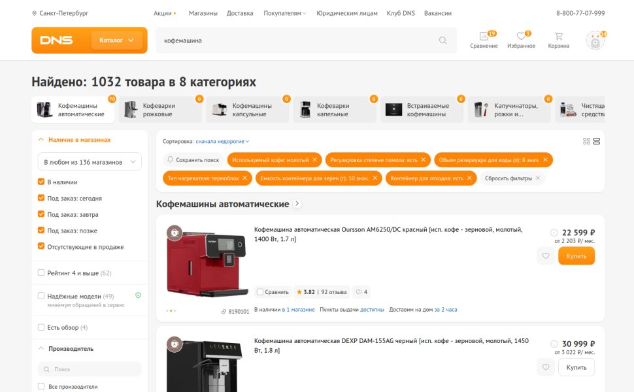Click Сбросить фильтры
The height and width of the screenshot is (392, 634).
point(512,178)
